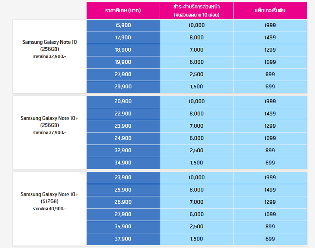Click the 699 package in the 37,900 row
315x248 pixels.
click(270, 239)
